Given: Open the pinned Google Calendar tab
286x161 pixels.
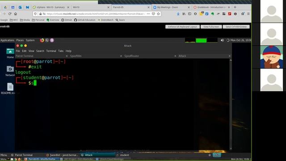Looking at the screenshot, I should [13, 7].
